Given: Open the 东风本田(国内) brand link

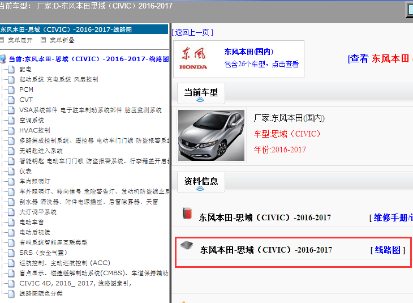Looking at the screenshot, I should pyautogui.click(x=249, y=52).
